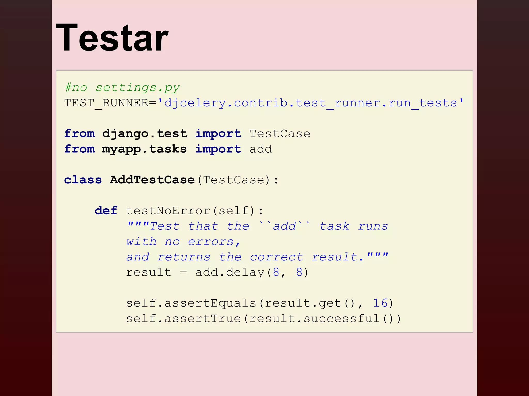Viewport: 529px width, 396px height.
Task: Click the 'djcelery.contrib.test_runner.run_tests' string
Action: click(x=311, y=103)
